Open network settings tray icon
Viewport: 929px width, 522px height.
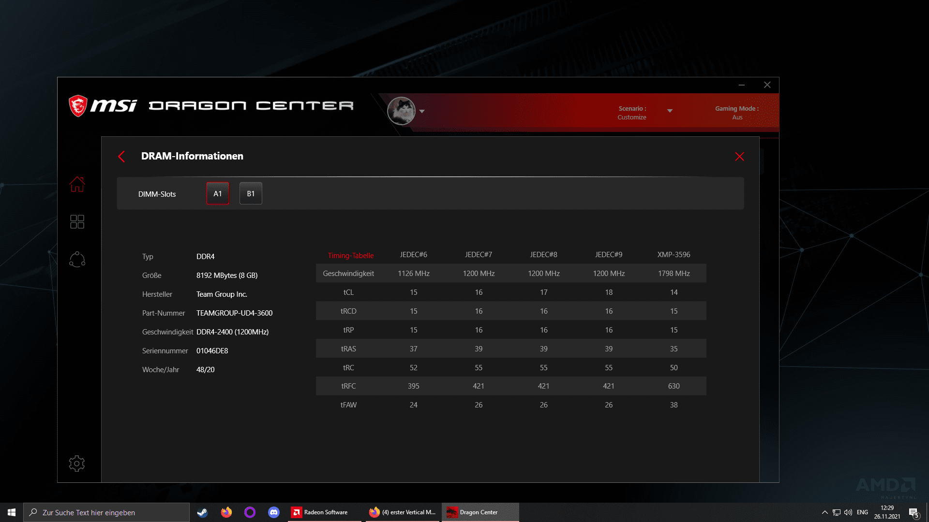pos(836,512)
